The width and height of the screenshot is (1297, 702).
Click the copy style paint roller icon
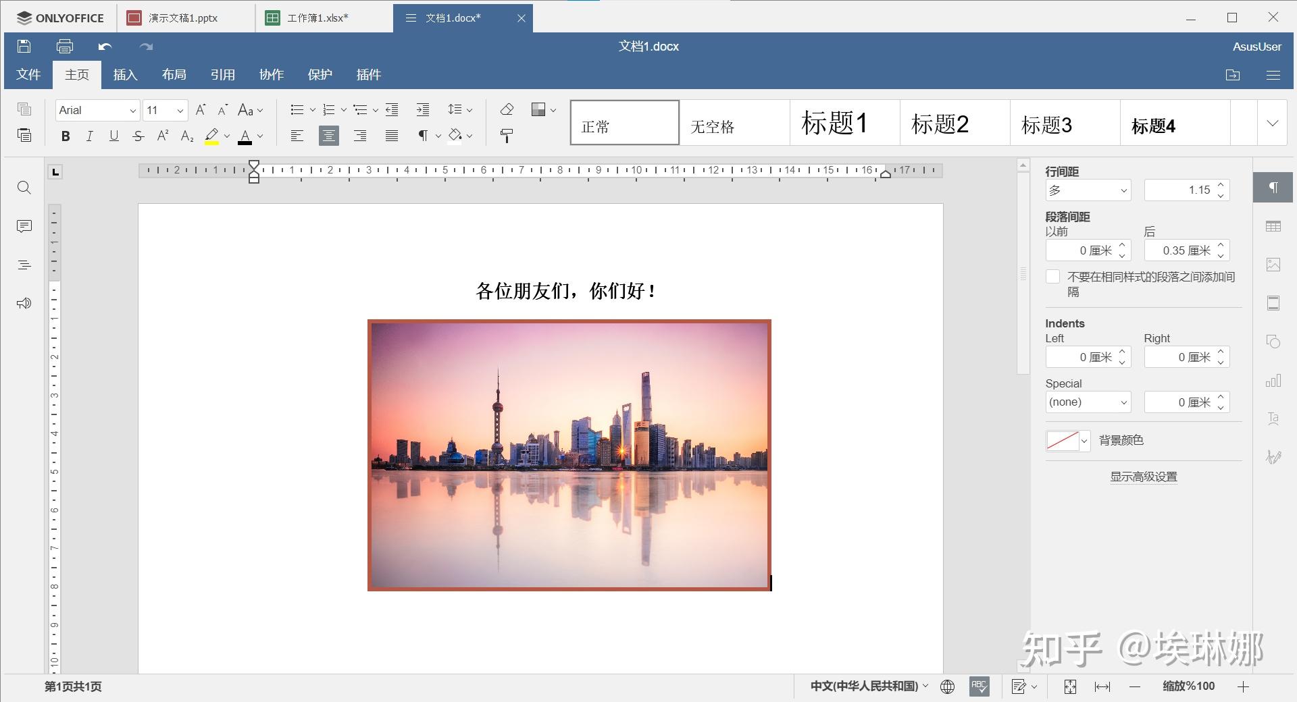[x=507, y=136]
